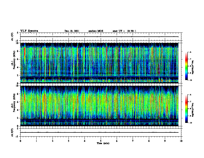Click the "2" kHz tick on ch.2 frequency axis

18,118
